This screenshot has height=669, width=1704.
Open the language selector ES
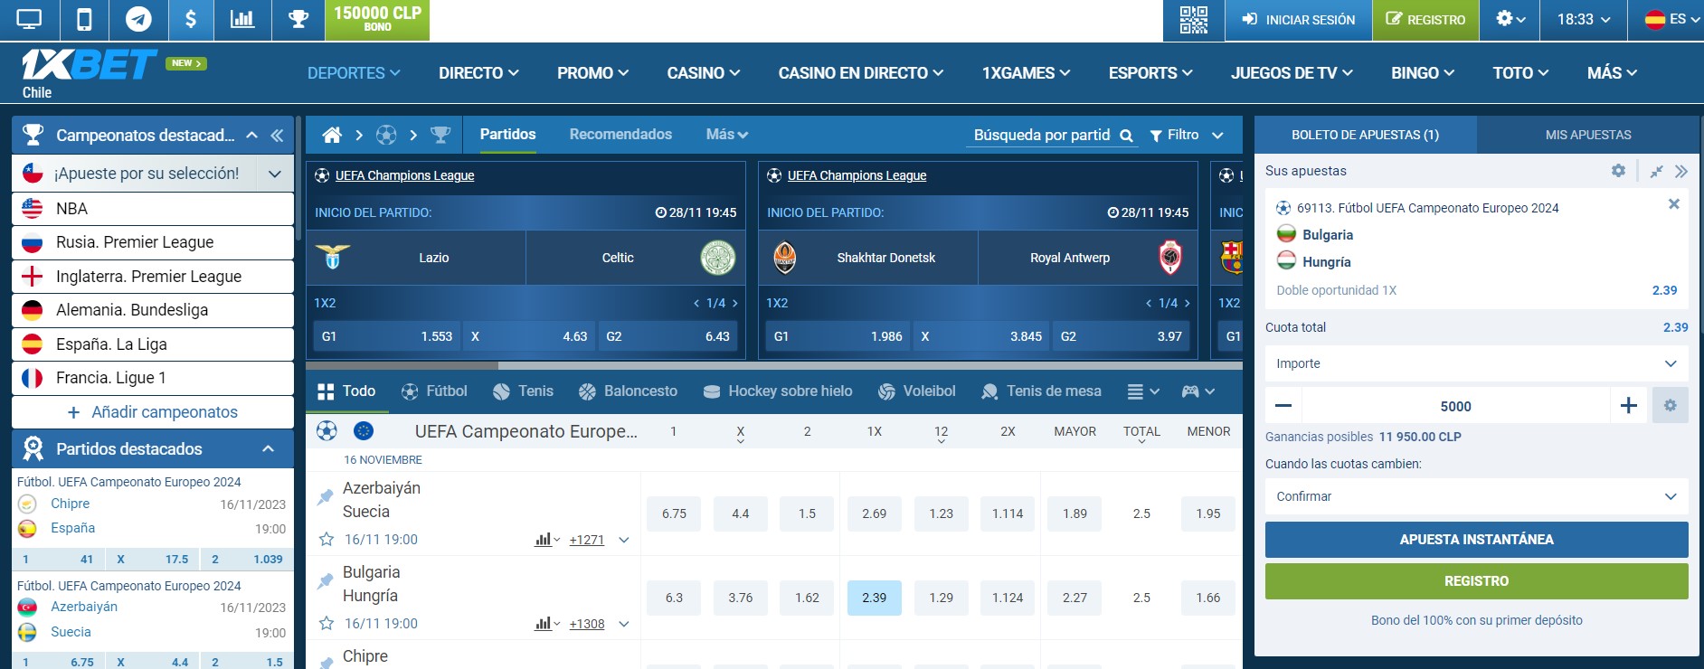pyautogui.click(x=1672, y=19)
